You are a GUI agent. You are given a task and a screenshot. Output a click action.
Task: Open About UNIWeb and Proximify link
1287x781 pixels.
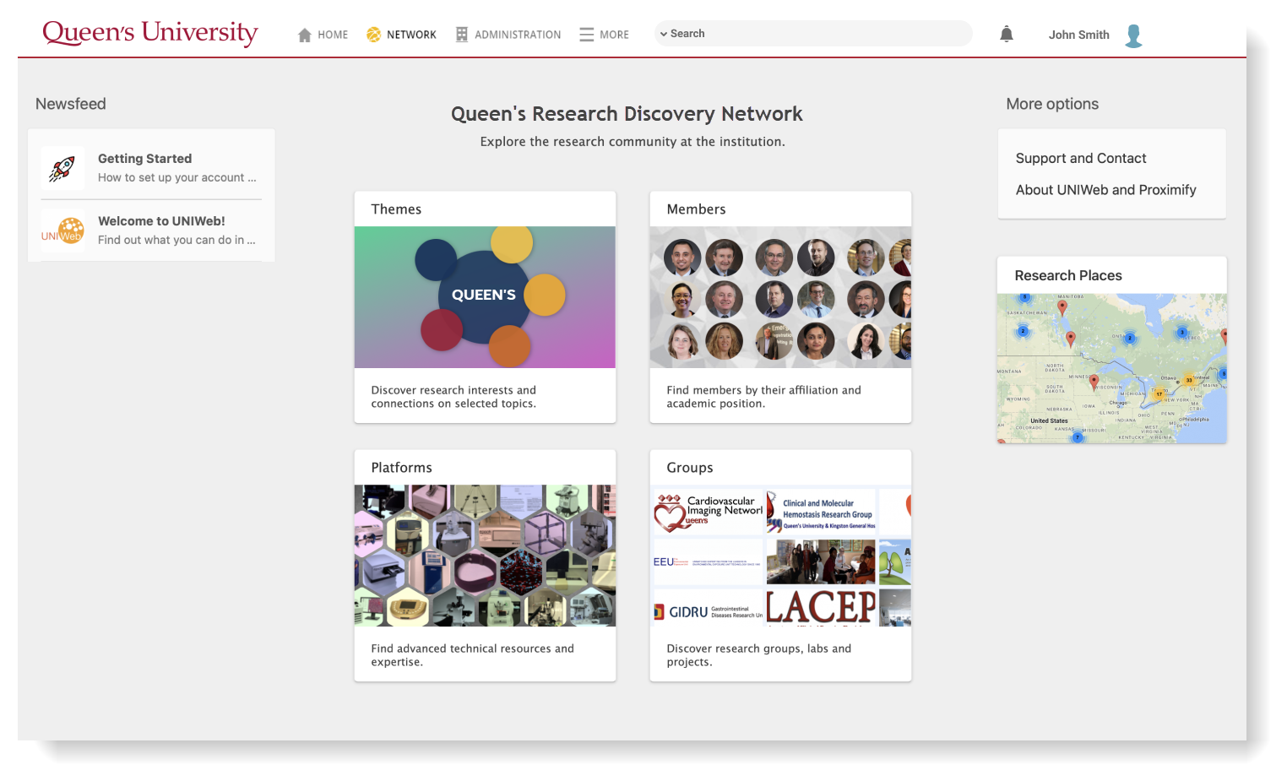pos(1105,190)
